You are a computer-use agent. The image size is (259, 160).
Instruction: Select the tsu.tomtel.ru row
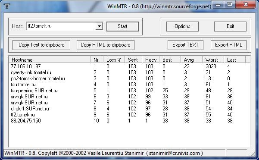pos(130,85)
